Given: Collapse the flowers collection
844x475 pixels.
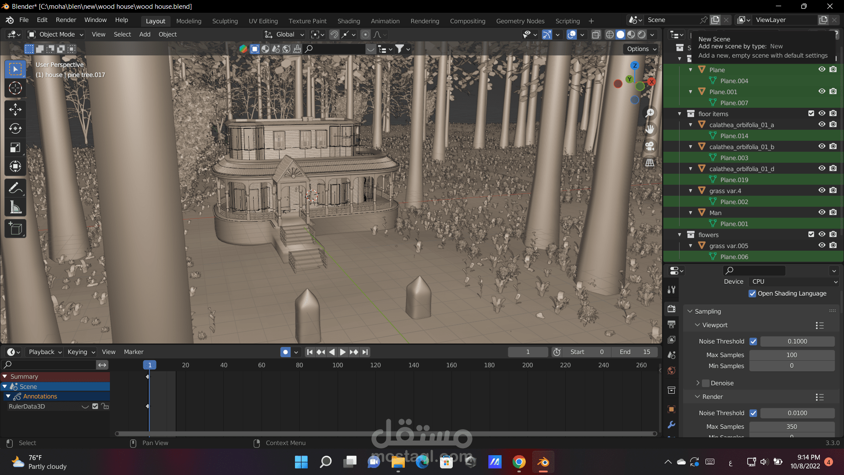Looking at the screenshot, I should 680,235.
